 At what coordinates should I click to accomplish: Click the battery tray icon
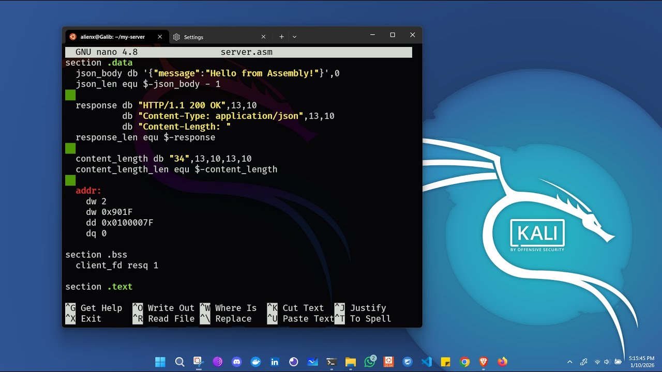click(618, 362)
